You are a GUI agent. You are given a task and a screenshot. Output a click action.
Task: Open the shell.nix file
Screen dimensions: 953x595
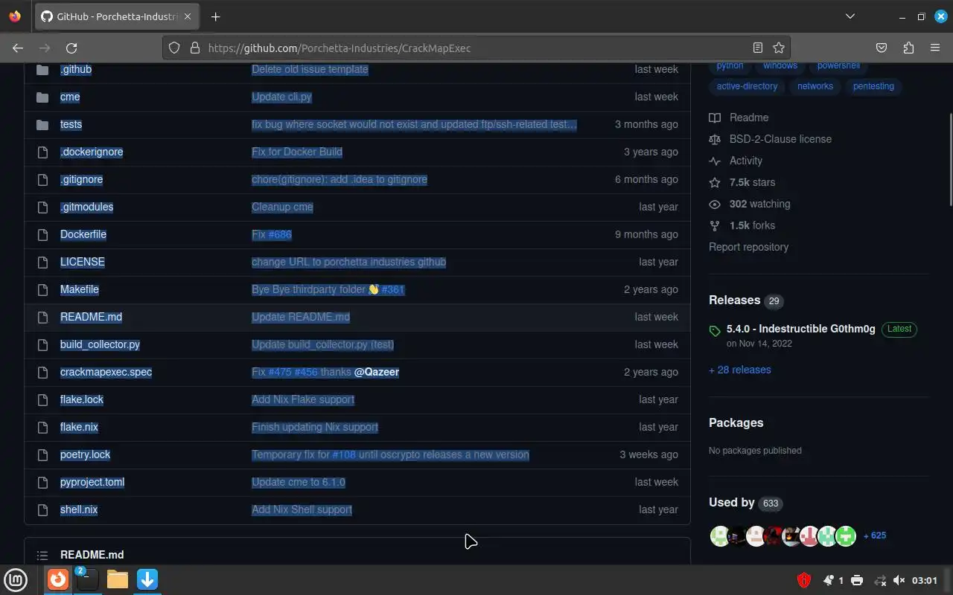point(79,509)
